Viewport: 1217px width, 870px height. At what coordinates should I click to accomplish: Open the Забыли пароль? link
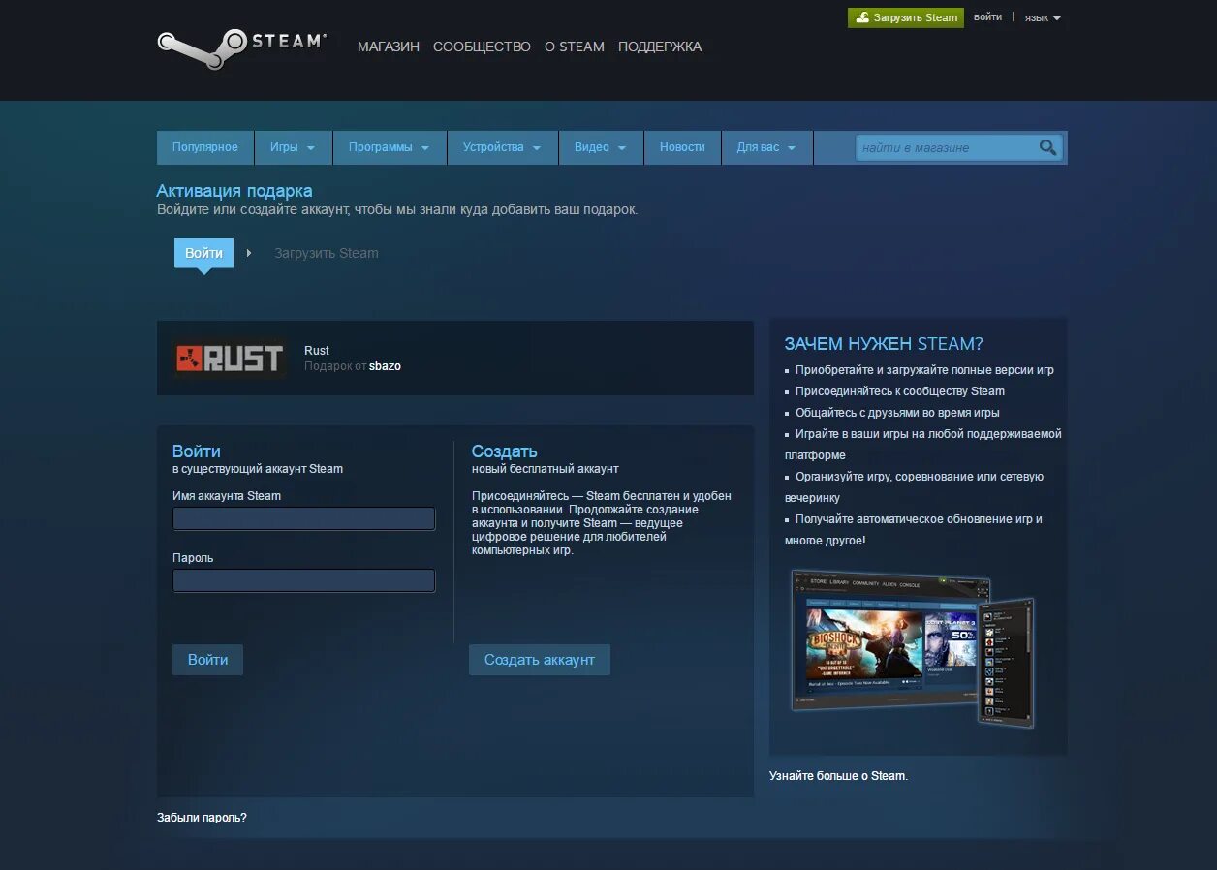[202, 818]
